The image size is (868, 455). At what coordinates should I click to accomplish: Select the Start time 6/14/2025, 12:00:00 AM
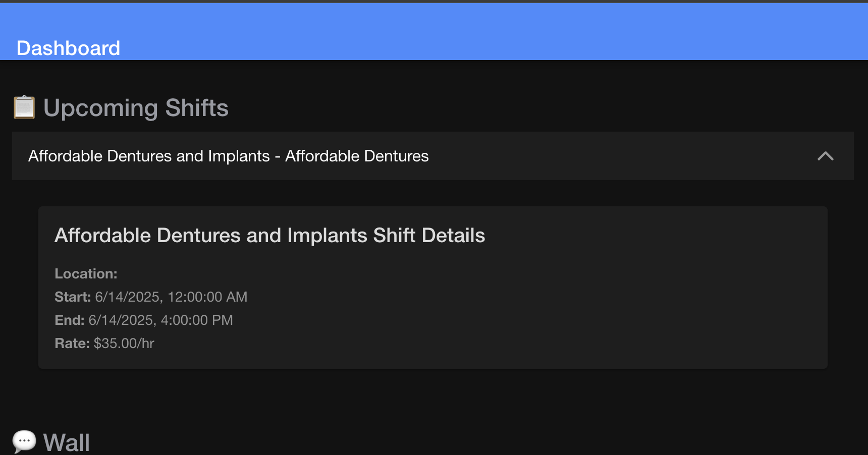[x=171, y=297]
